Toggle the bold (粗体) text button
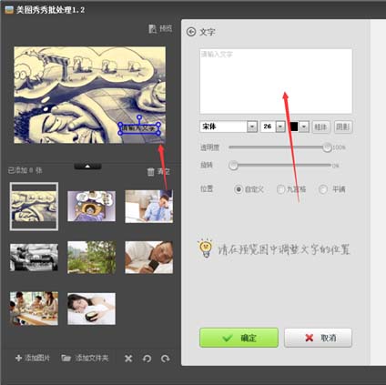The image size is (386, 385). pos(320,127)
